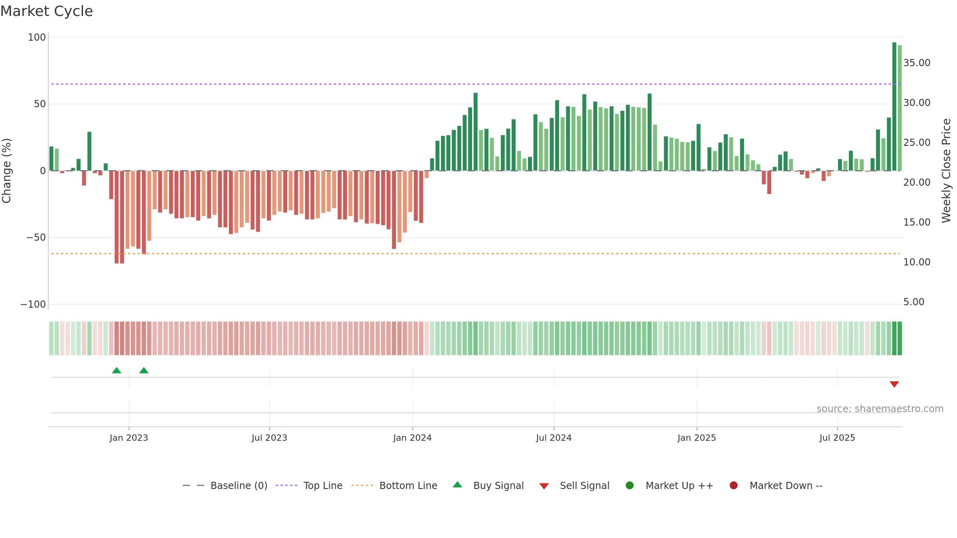Image resolution: width=957 pixels, height=538 pixels.
Task: Toggle the Top Line legend entry
Action: (x=309, y=485)
